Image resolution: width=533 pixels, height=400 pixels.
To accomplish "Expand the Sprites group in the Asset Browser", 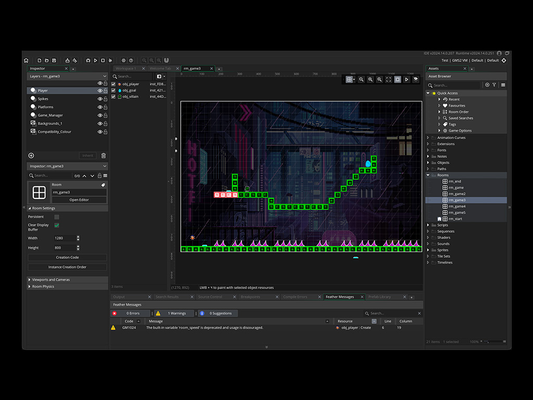I will coord(428,249).
